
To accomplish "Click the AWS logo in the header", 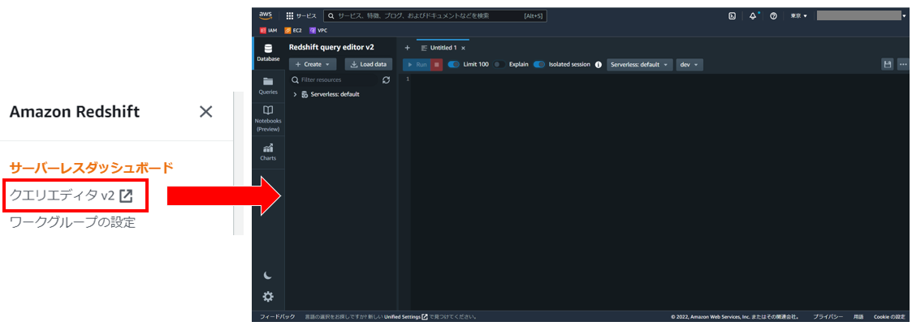I will pos(266,15).
